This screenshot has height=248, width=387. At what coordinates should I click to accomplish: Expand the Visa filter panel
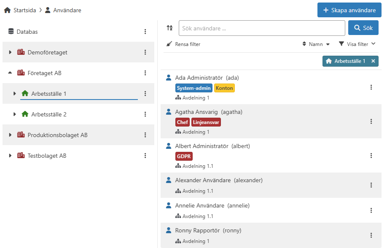pos(357,44)
